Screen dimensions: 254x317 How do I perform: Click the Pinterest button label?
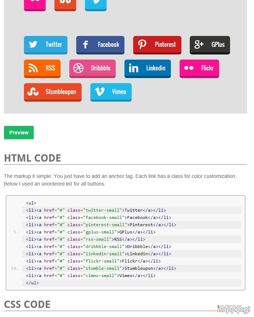point(165,44)
